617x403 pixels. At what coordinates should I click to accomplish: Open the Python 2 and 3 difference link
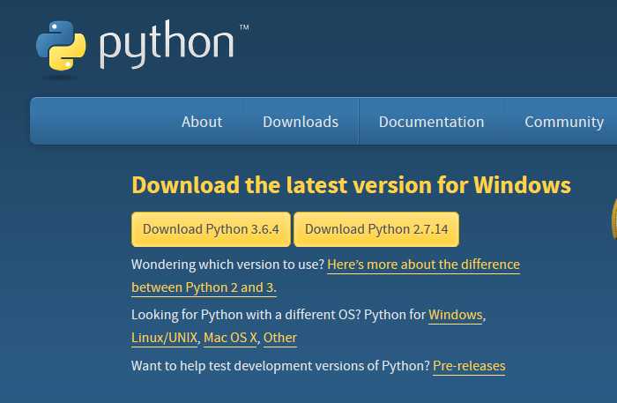click(423, 265)
